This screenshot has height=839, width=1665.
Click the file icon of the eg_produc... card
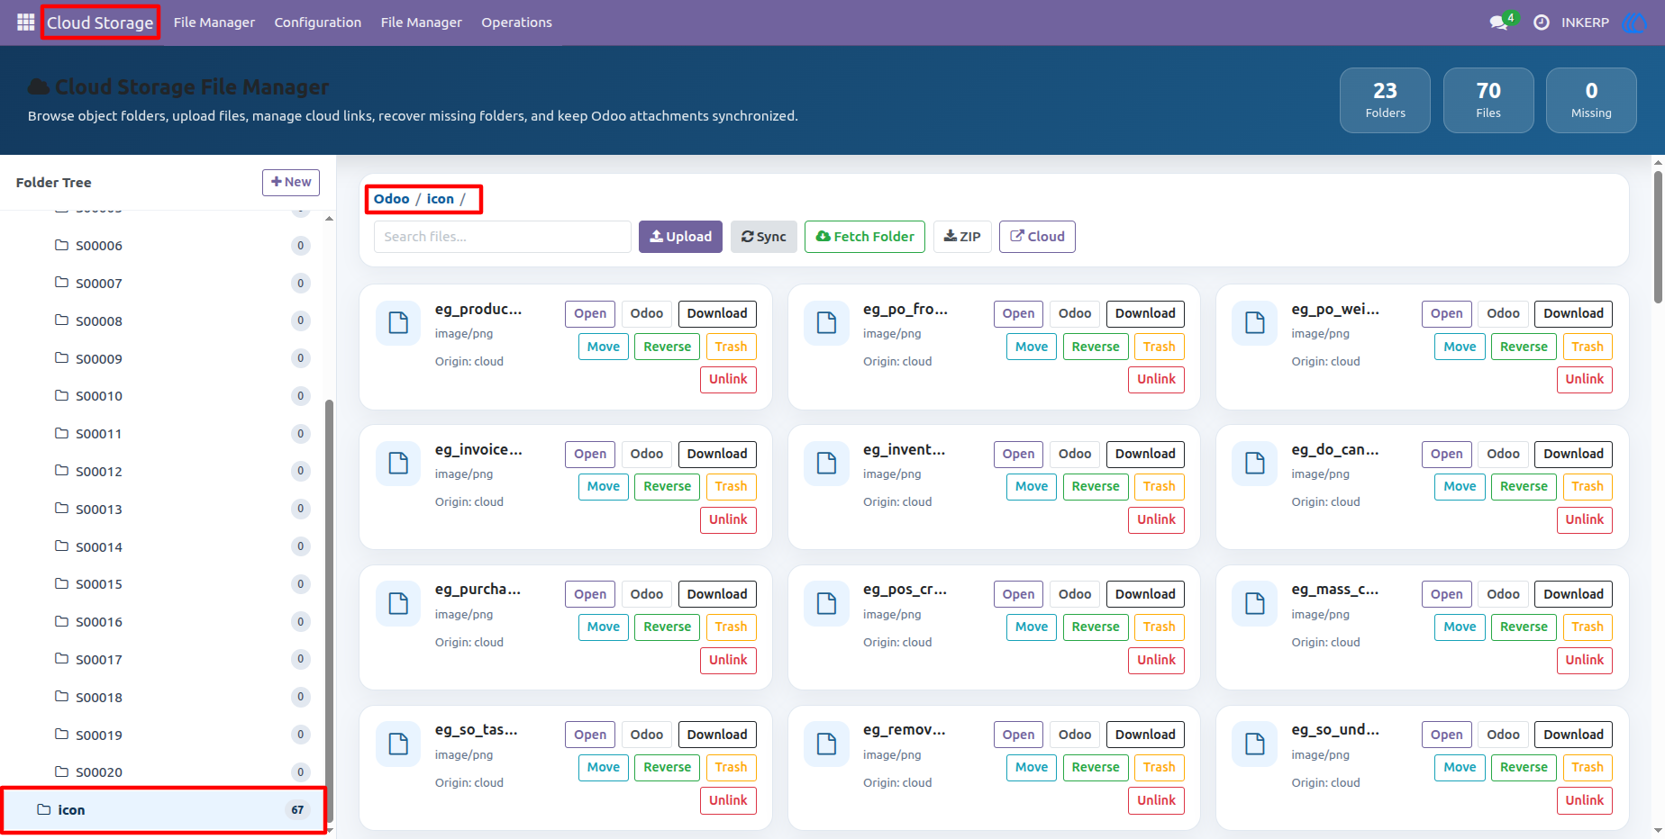click(398, 322)
